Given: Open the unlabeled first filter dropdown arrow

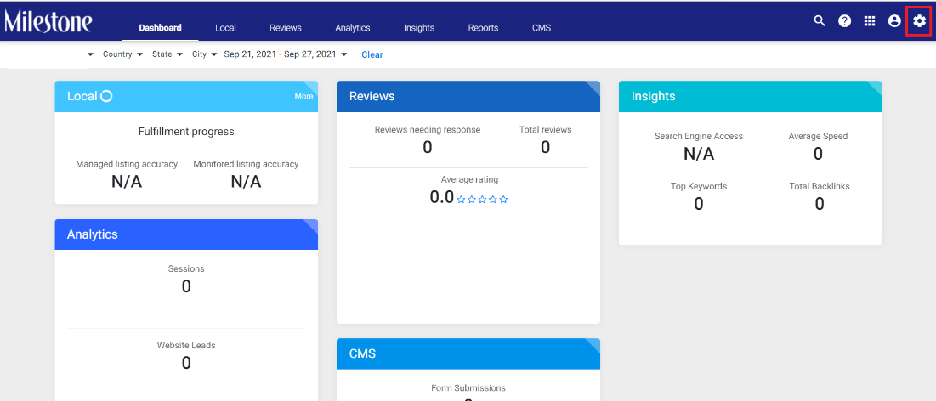Looking at the screenshot, I should [91, 54].
